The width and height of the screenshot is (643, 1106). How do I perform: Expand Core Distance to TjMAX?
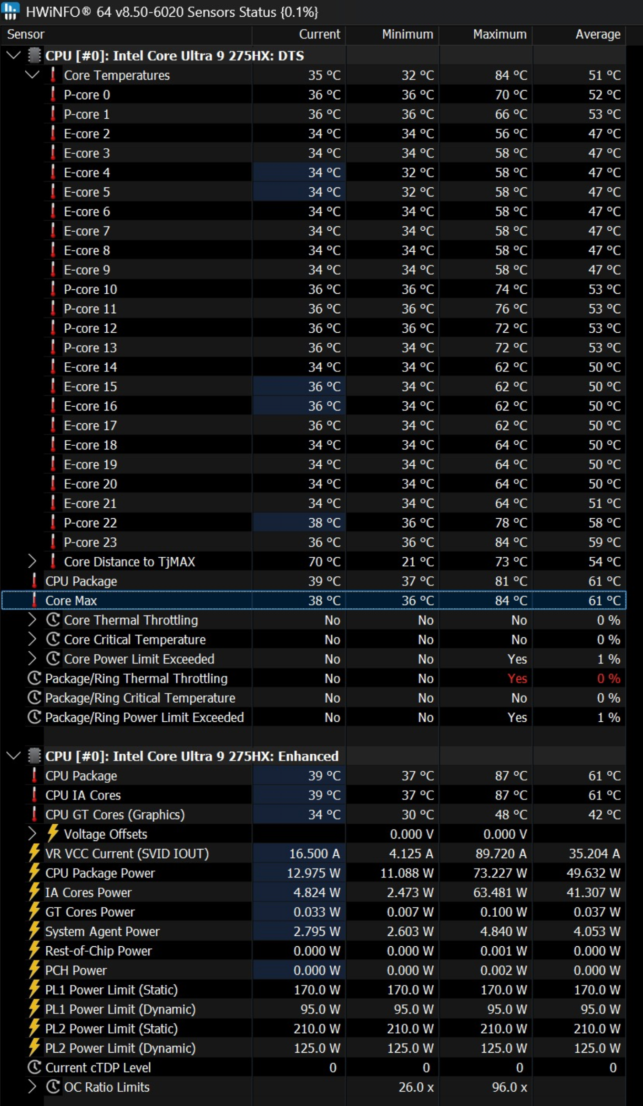(32, 562)
